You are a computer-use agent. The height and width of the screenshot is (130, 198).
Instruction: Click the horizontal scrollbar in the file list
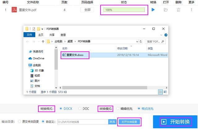point(105,88)
